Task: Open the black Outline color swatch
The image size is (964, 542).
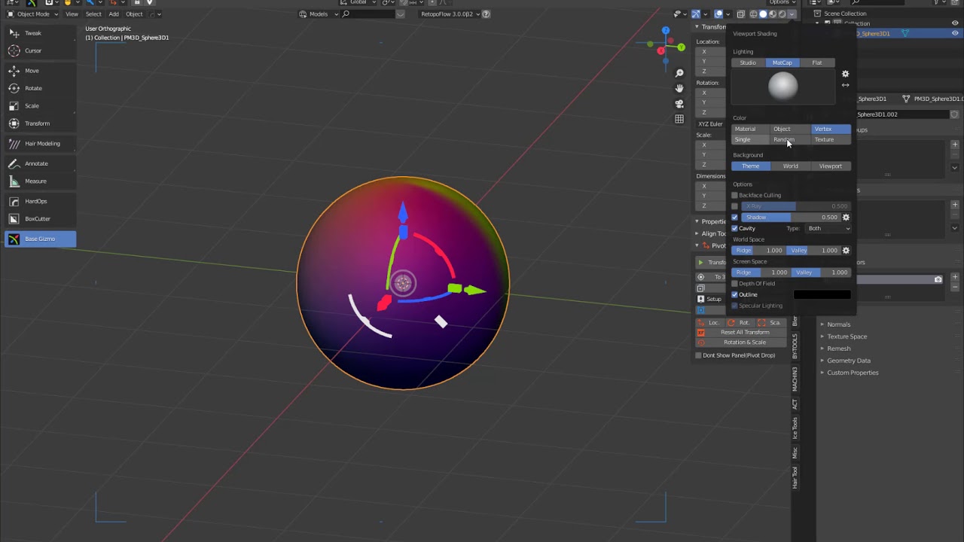Action: [822, 295]
